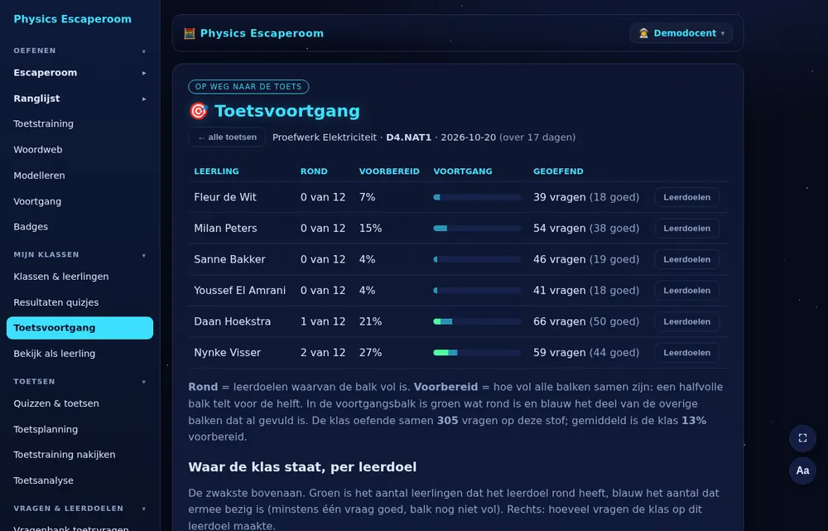Click the astronaut avatar icon for Demodocent

point(643,33)
